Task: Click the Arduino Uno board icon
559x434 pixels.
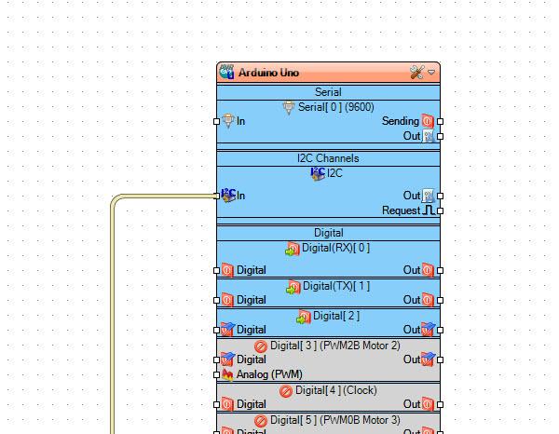Action: (226, 72)
